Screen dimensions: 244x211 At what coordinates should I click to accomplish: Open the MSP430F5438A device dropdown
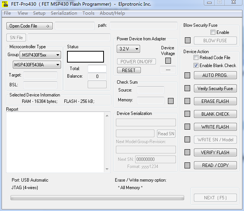pyautogui.click(x=37, y=65)
